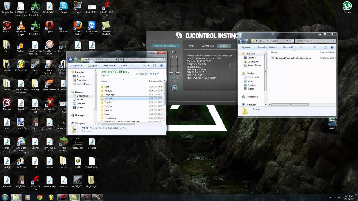Launch VirtualDJ PRO Full desktop icon
Image resolution: width=358 pixels, height=201 pixels.
point(106,9)
